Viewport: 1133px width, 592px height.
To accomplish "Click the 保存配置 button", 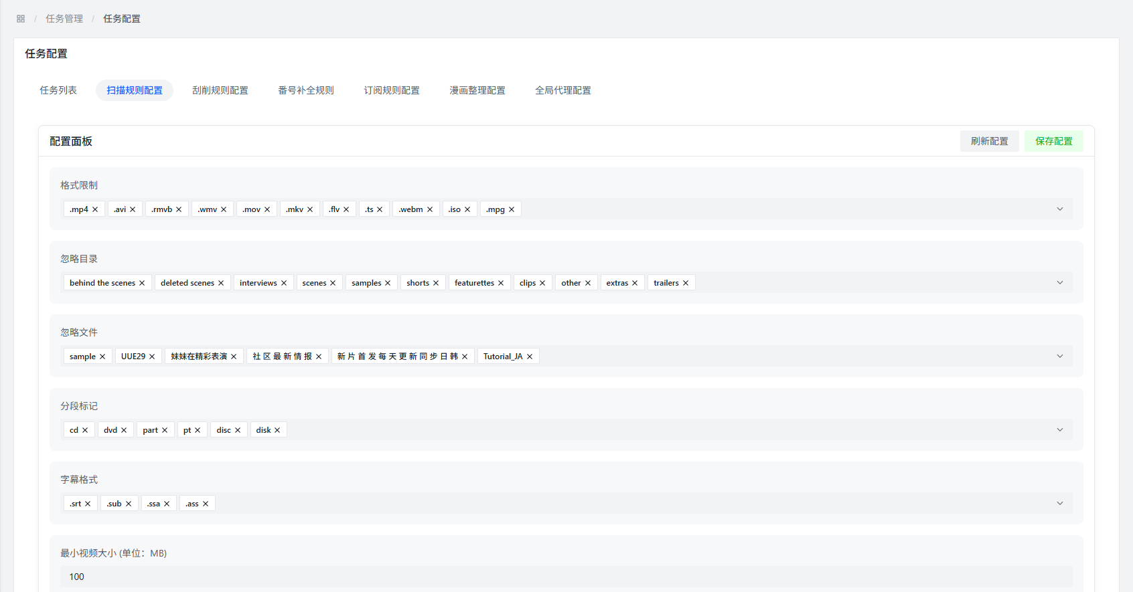I will pos(1053,141).
